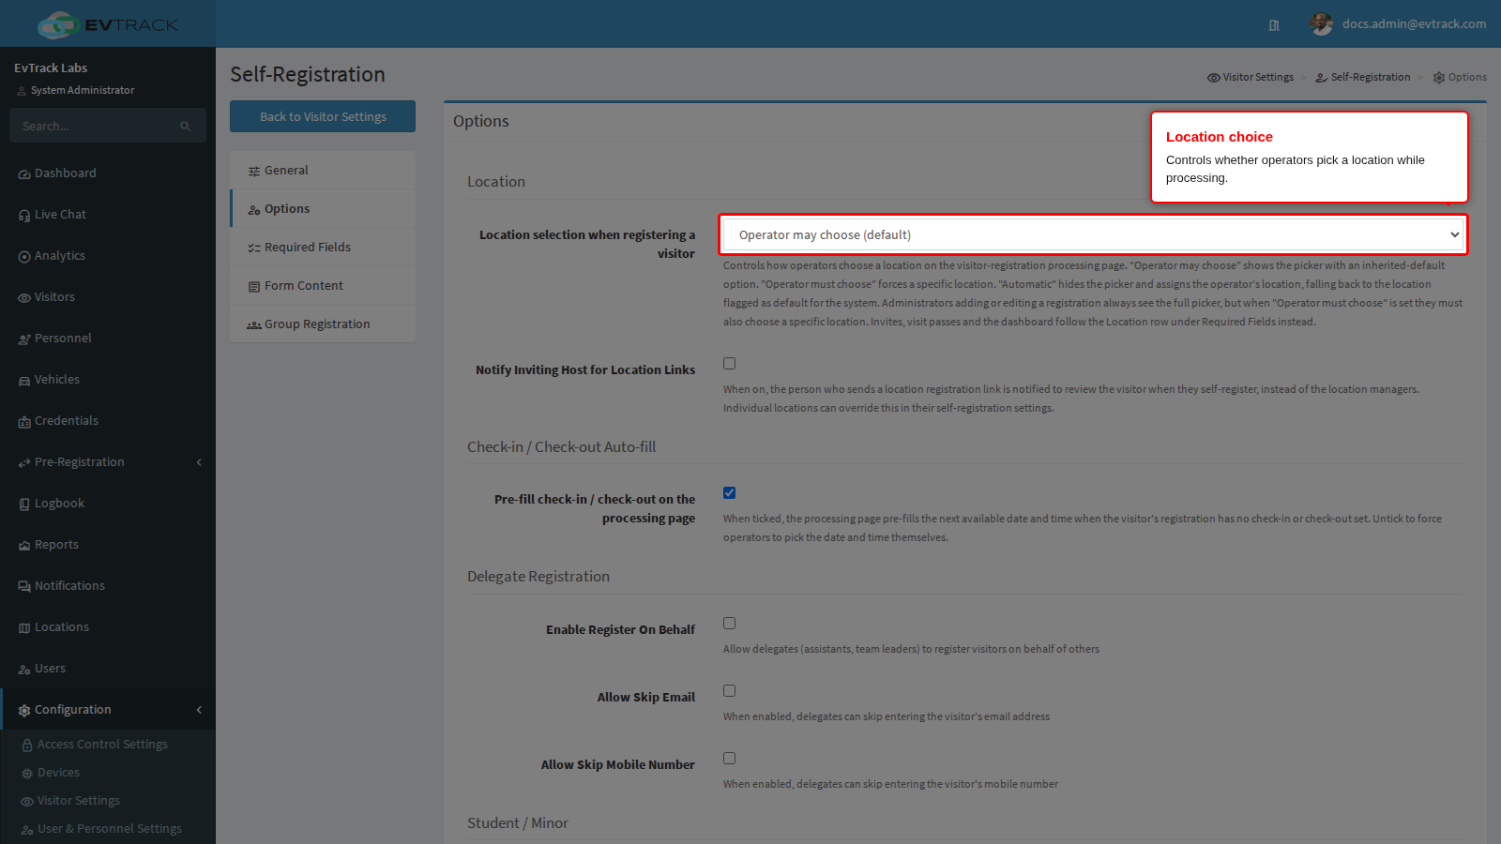Open the building icon in top bar

1274,25
